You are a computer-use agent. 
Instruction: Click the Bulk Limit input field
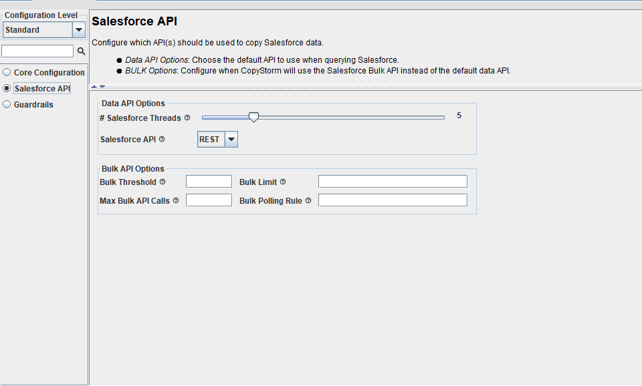(393, 182)
